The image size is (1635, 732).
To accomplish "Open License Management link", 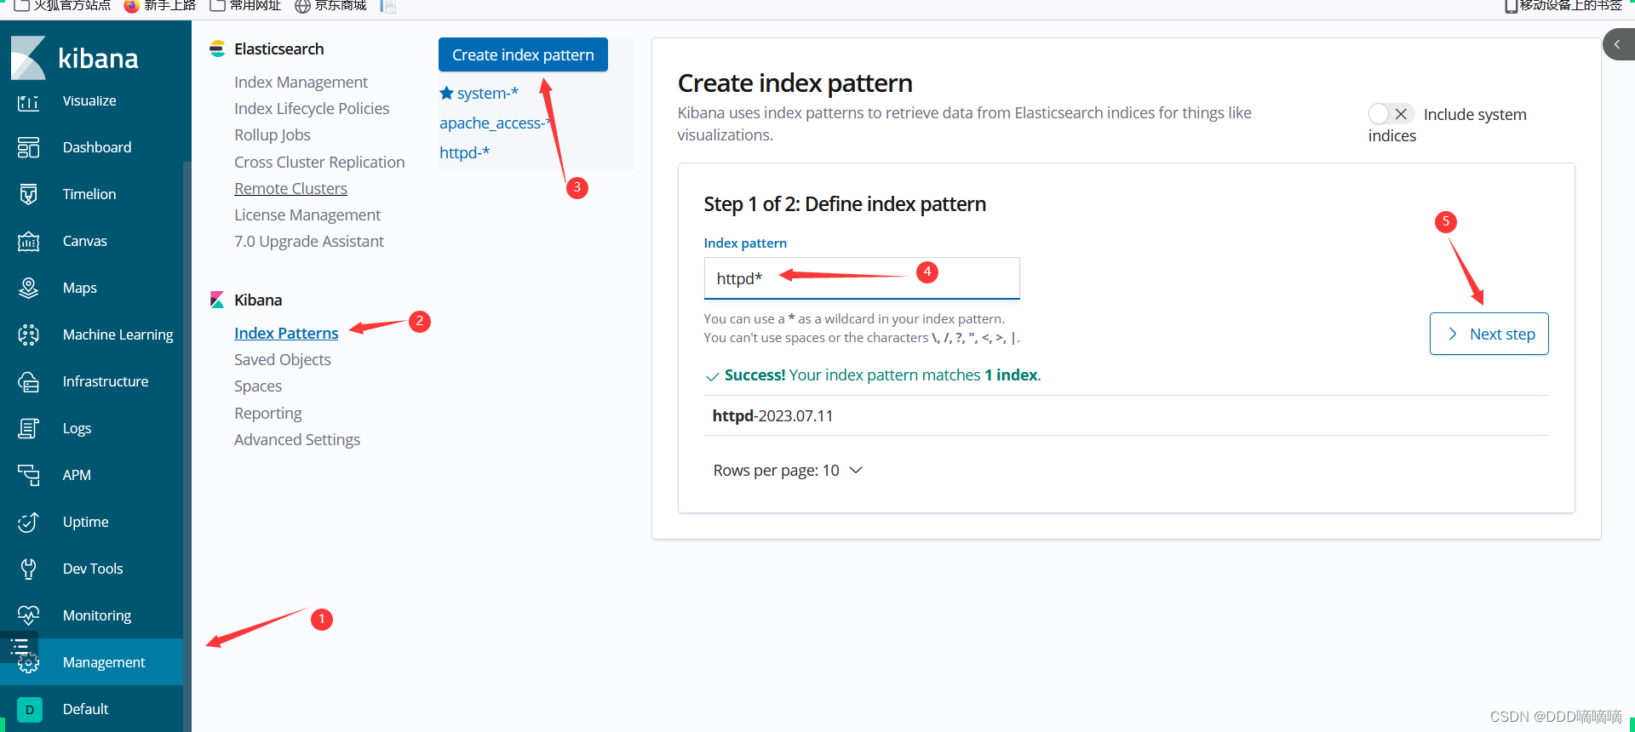I will [307, 214].
